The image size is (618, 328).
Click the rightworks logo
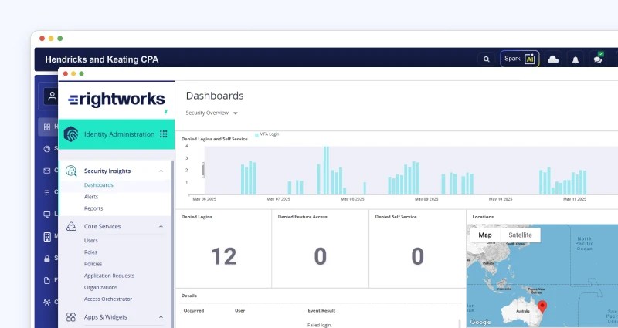[117, 100]
